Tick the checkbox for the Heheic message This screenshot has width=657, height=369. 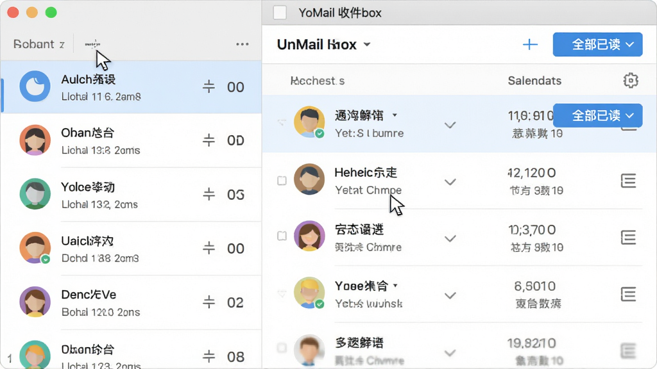tap(282, 181)
